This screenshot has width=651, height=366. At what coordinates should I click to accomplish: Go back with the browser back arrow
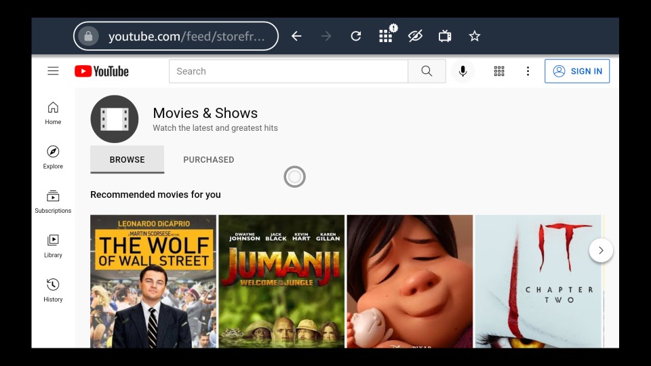click(x=296, y=36)
